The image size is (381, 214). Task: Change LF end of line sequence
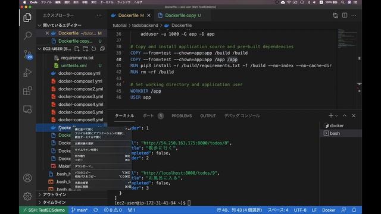tap(314, 210)
